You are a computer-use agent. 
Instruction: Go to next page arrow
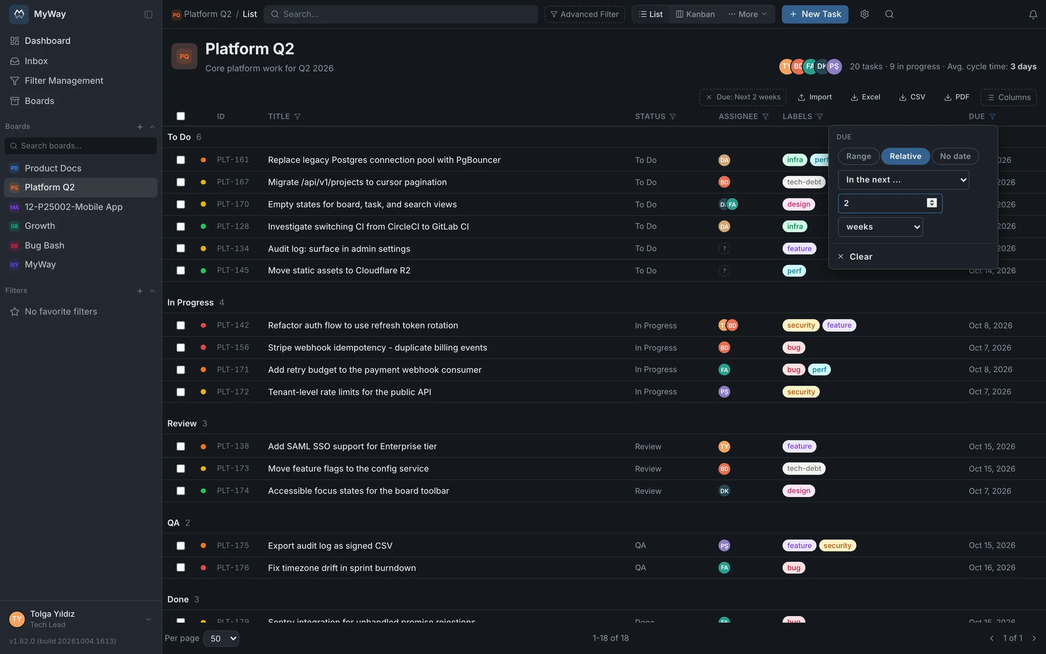(1034, 638)
